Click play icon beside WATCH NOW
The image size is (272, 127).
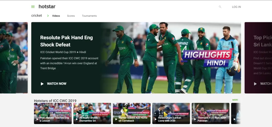[x=42, y=84]
